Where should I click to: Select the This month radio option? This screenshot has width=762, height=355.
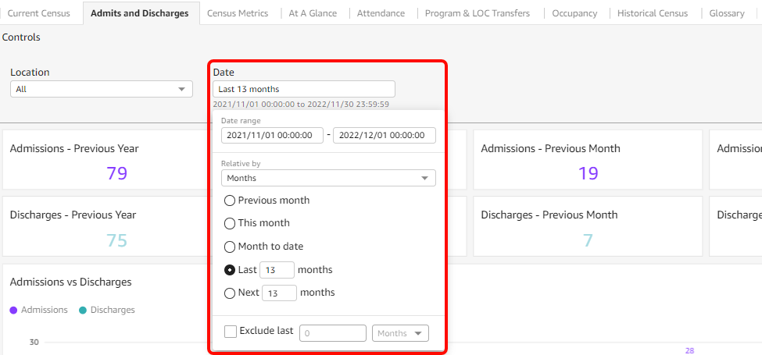(x=230, y=223)
